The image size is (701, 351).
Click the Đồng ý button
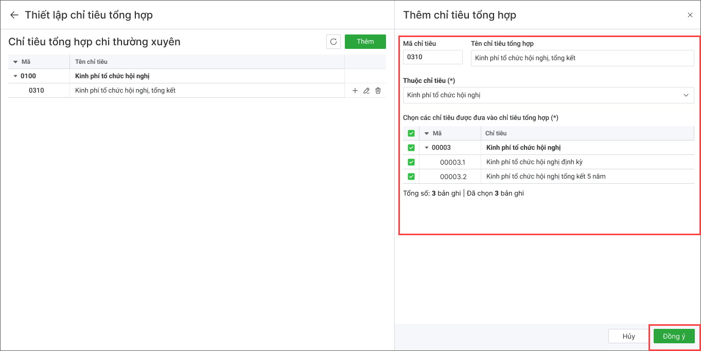tap(674, 336)
